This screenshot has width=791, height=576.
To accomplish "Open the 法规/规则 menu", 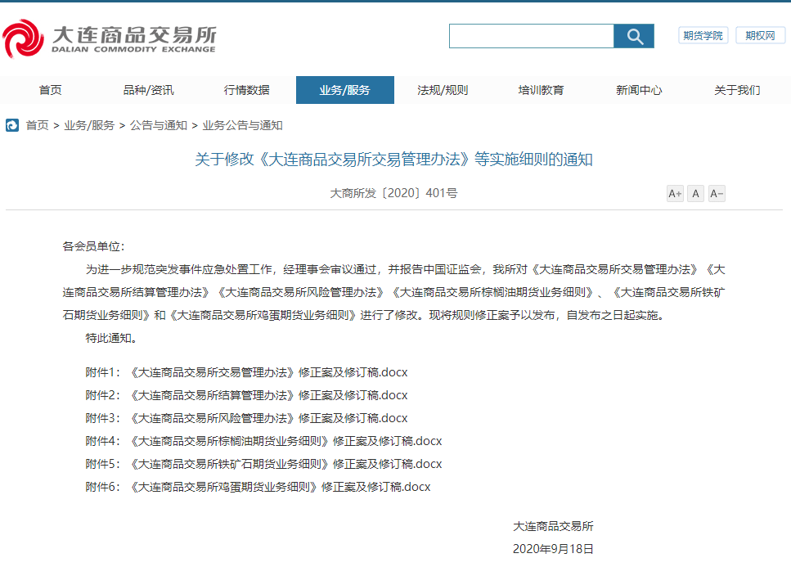I will click(x=443, y=90).
